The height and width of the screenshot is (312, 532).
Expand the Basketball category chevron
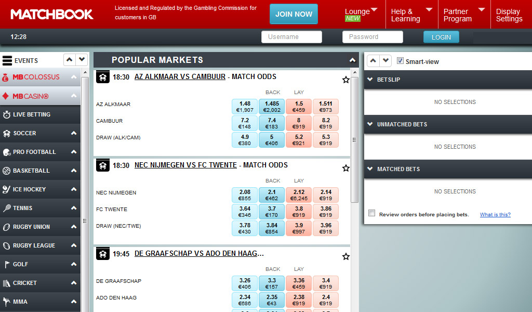point(74,171)
